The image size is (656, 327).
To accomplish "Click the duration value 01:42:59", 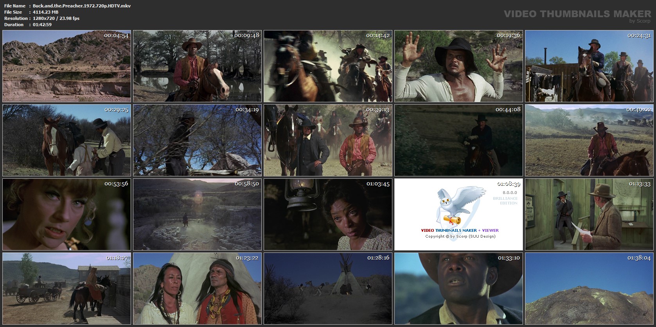I will (42, 25).
